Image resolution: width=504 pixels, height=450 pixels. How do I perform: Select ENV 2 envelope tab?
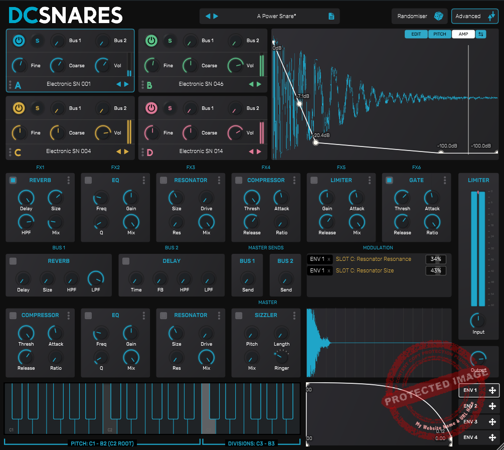tap(479, 406)
